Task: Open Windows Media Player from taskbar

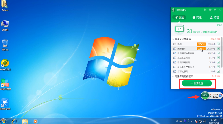Action: (35, 121)
